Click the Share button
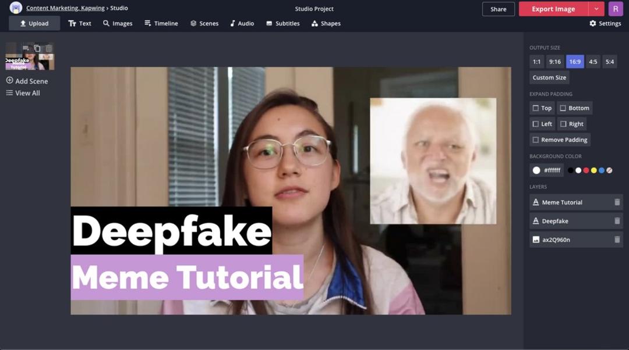629x350 pixels. coord(498,9)
